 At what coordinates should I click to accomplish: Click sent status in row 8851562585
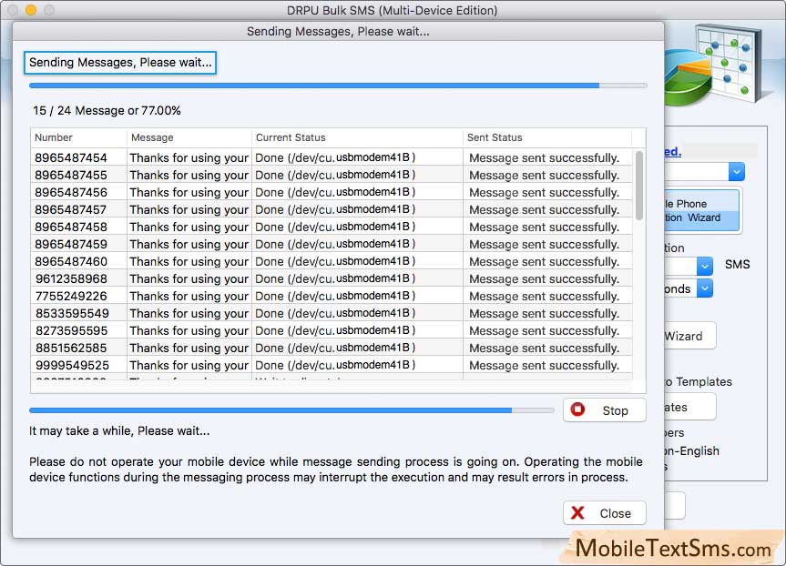point(544,348)
